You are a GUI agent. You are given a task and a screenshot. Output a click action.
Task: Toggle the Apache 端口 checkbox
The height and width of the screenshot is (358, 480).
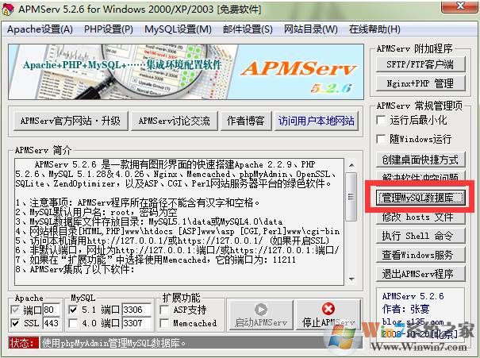click(x=15, y=310)
